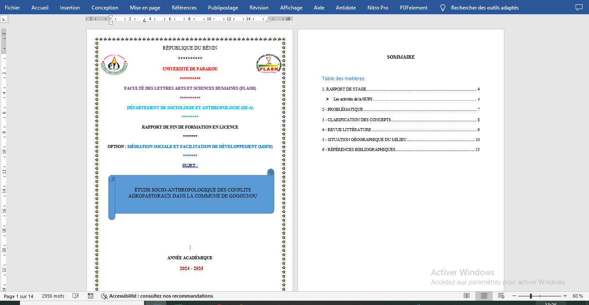This screenshot has height=305, width=589.
Task: Open the Références tab
Action: click(x=184, y=8)
